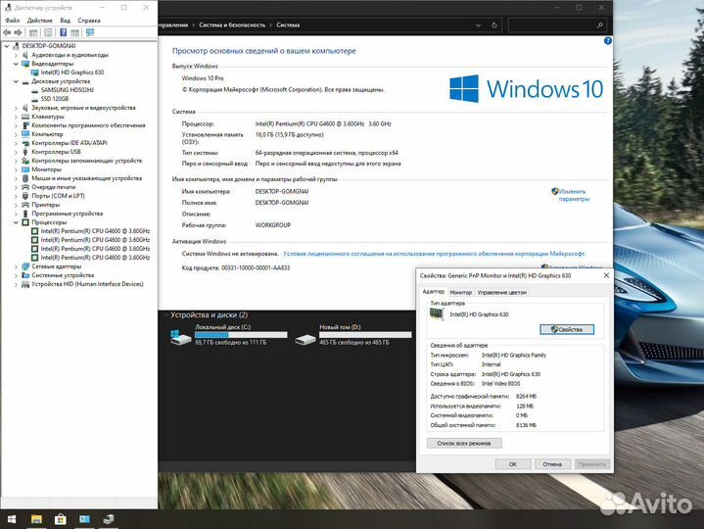Click the Принтеры category icon

(x=25, y=205)
